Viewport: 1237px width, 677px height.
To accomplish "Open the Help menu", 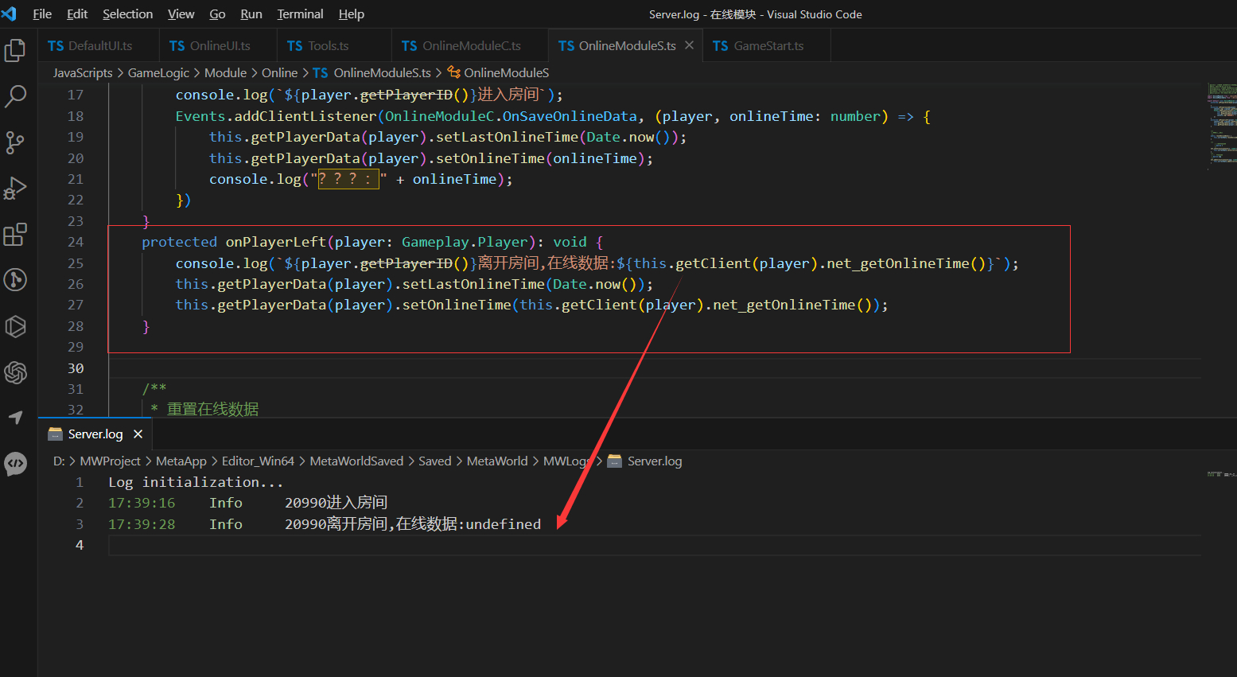I will (x=351, y=14).
